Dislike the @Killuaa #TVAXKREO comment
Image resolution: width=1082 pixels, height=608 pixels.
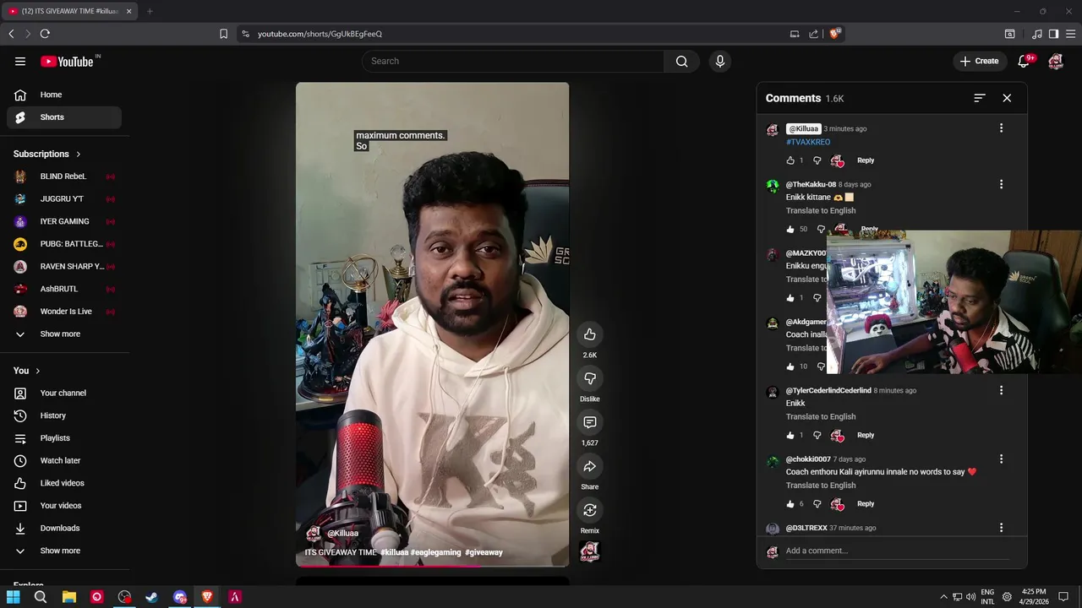click(x=817, y=160)
